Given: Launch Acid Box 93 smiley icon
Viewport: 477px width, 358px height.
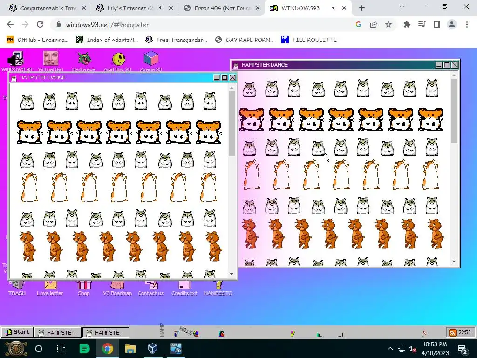Looking at the screenshot, I should [118, 61].
